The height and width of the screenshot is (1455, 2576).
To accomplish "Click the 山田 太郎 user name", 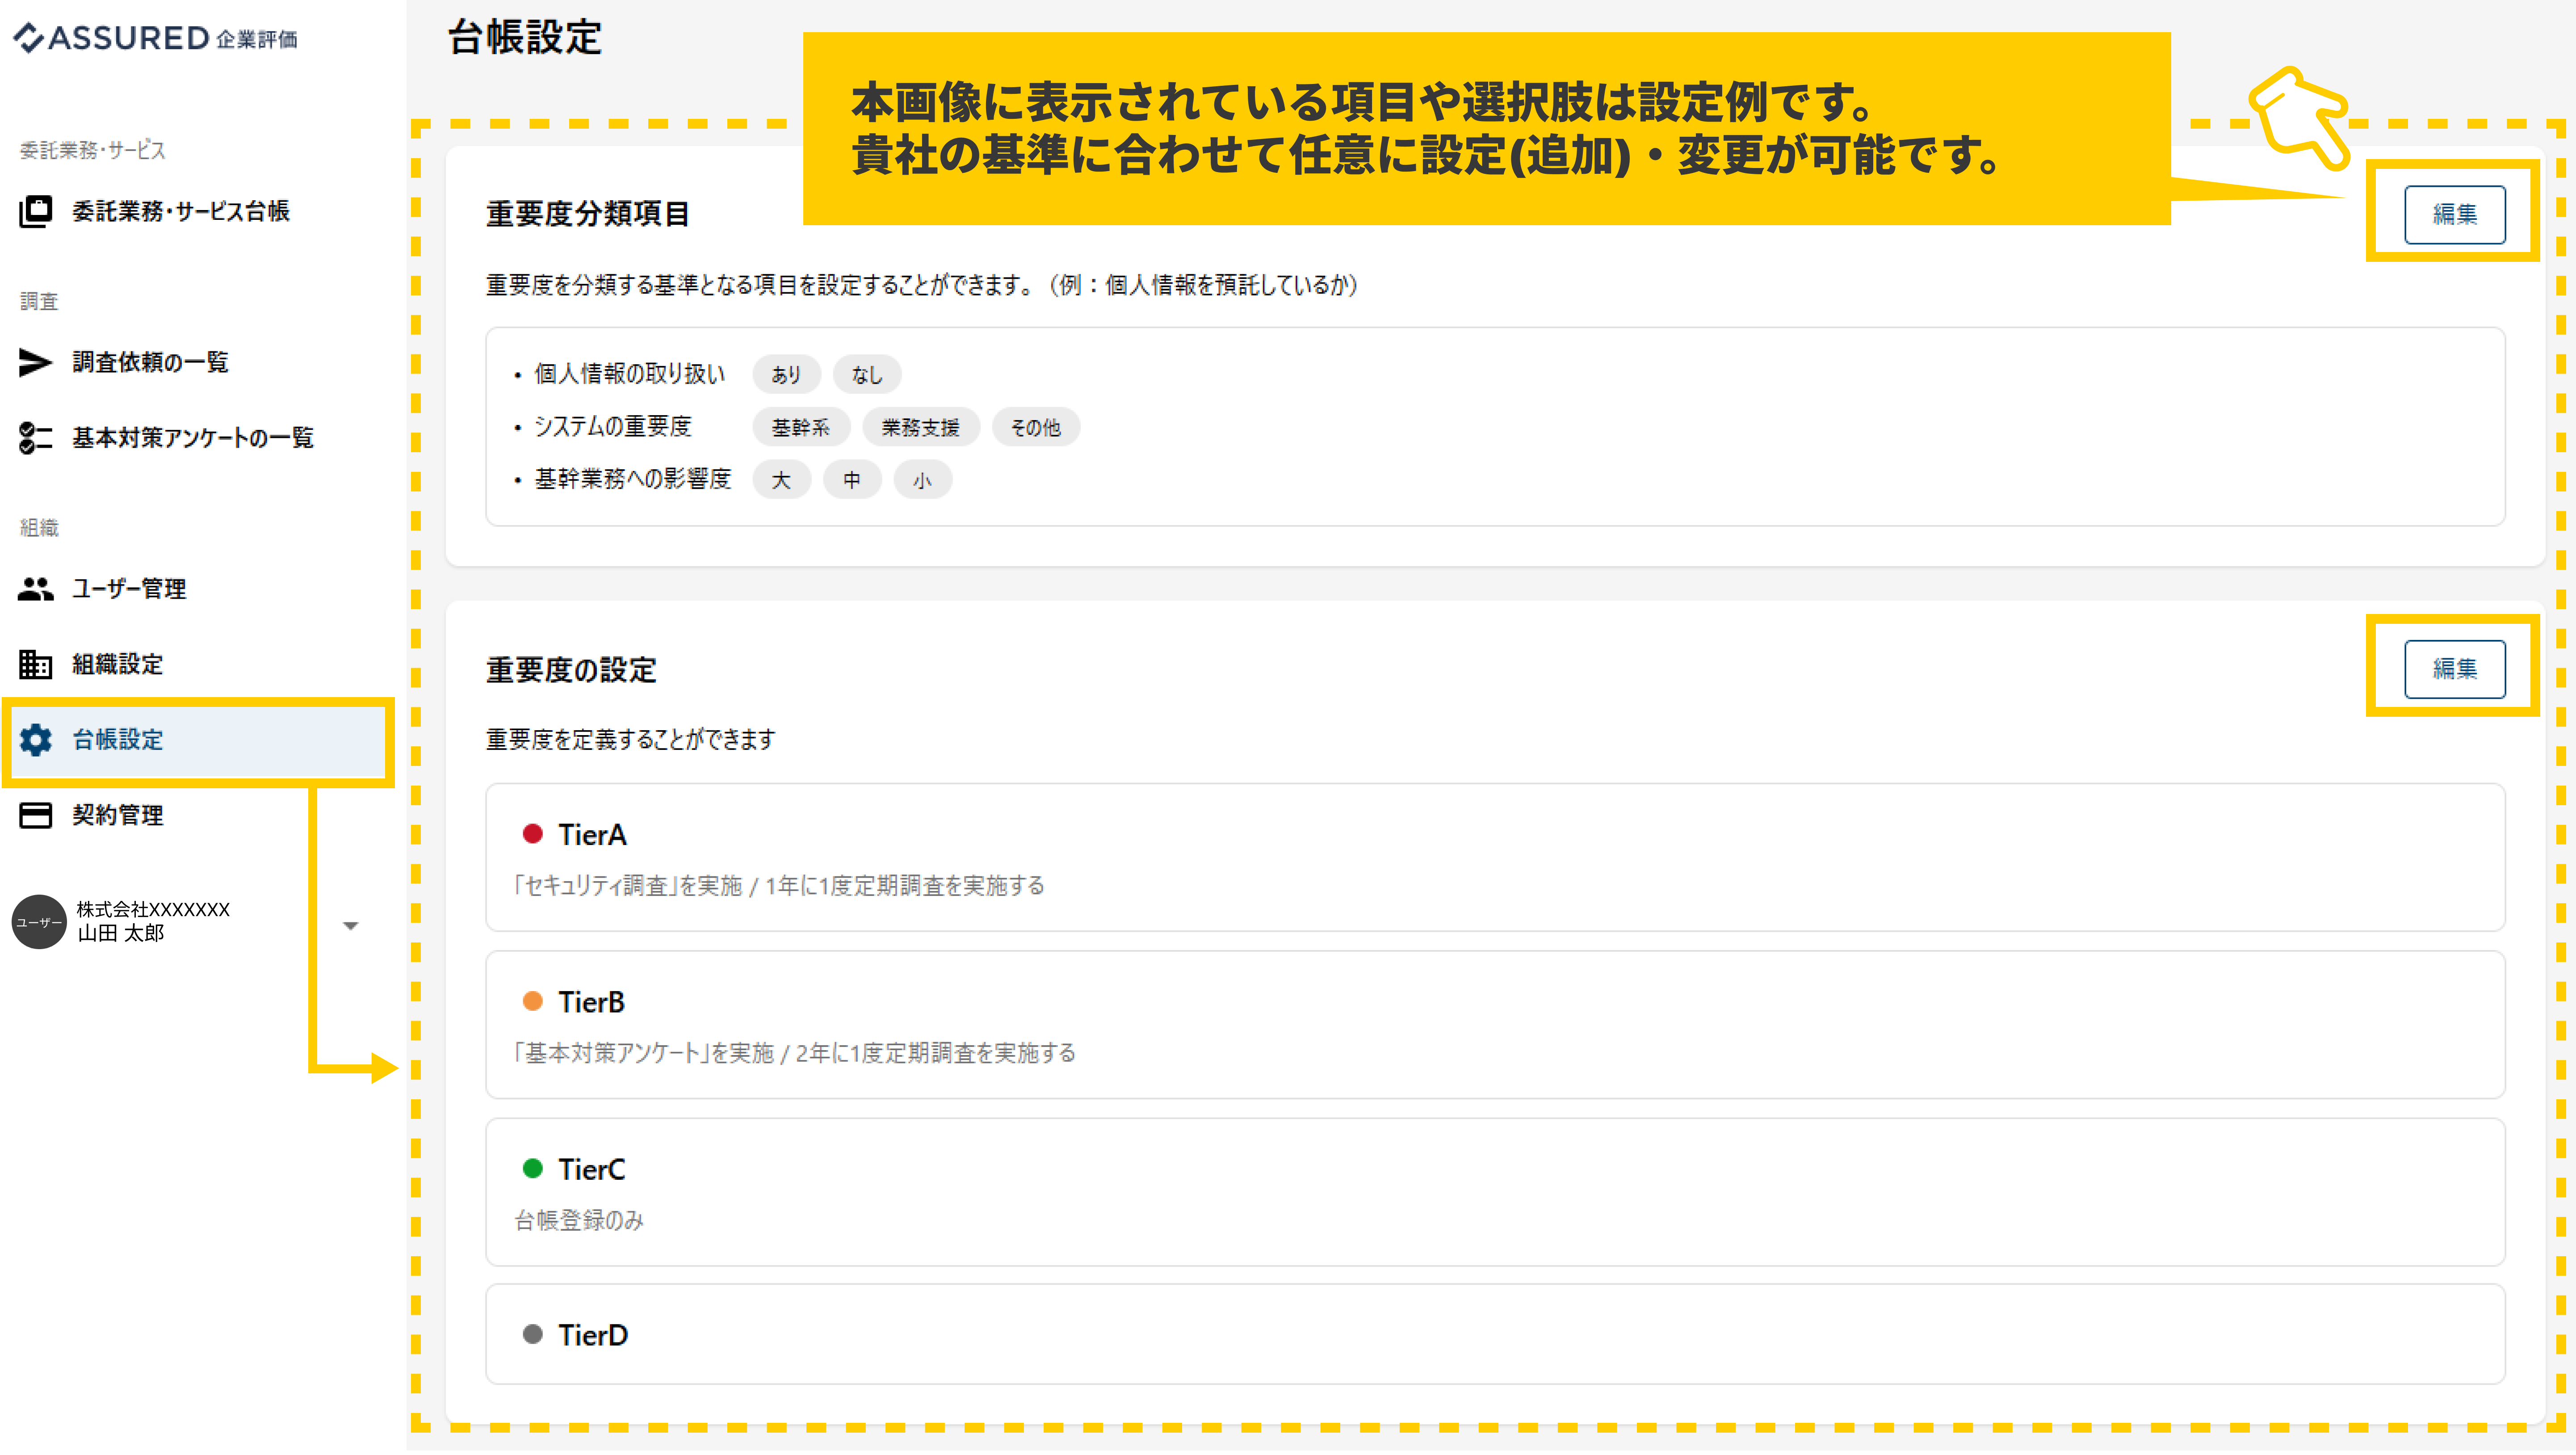I will [x=121, y=934].
